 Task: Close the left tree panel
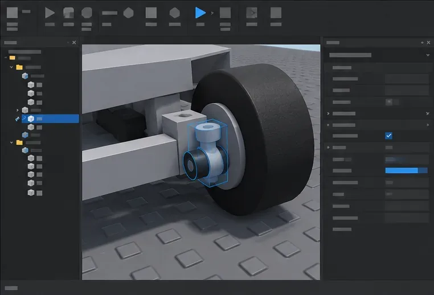[x=74, y=42]
